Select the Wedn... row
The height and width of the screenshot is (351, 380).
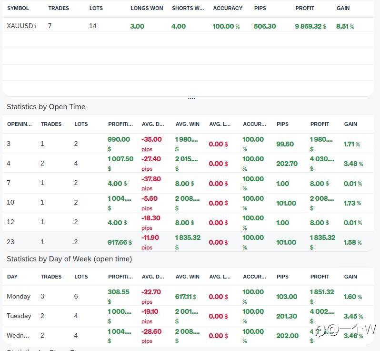[188, 335]
